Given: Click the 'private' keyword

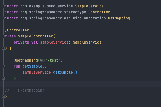Looking at the screenshot, I should coord(21,42).
